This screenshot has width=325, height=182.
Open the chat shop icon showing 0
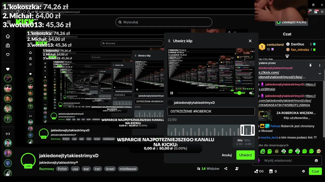(273, 171)
